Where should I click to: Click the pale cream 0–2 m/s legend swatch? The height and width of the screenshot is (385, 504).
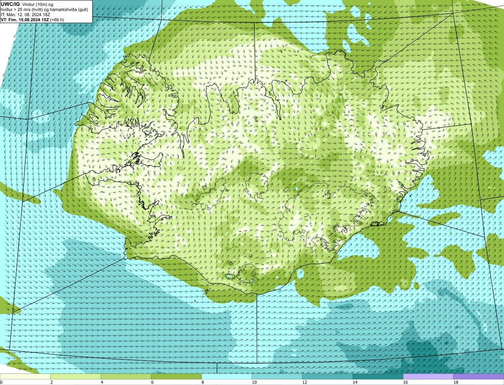pyautogui.click(x=25, y=376)
